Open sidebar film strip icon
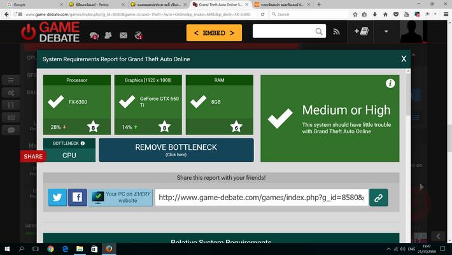This screenshot has width=452, height=255. [11, 105]
